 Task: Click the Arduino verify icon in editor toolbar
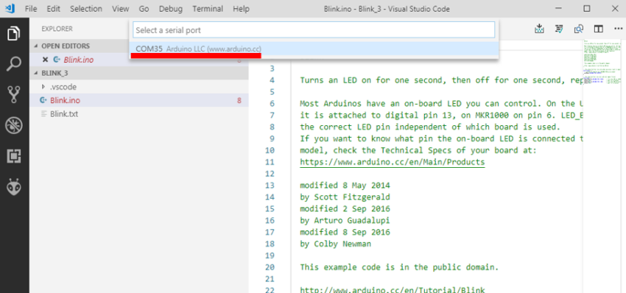[559, 29]
